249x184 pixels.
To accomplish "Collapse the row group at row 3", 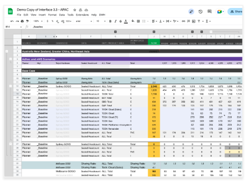I will tap(6, 51).
